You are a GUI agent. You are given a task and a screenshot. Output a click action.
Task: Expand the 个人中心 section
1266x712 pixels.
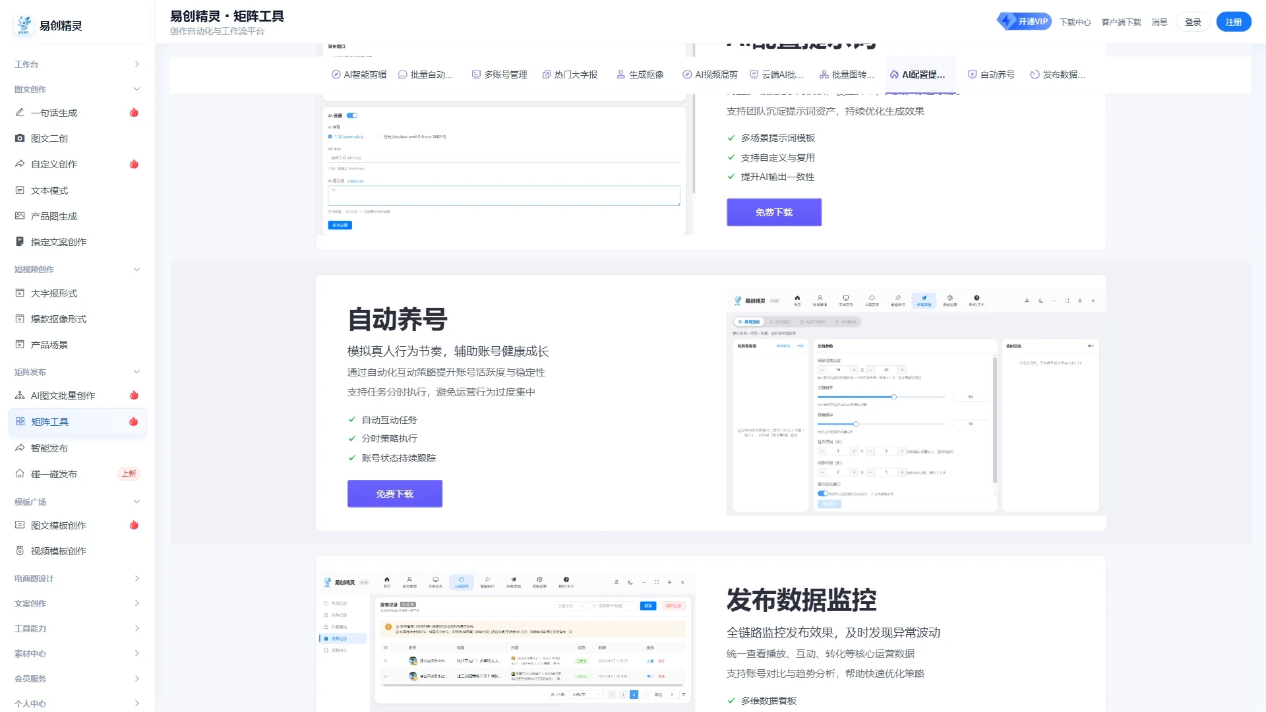(x=77, y=703)
